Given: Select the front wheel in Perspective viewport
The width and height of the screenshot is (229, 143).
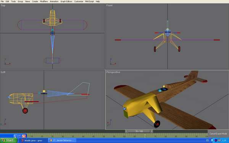Looking at the screenshot, I should [x=157, y=124].
